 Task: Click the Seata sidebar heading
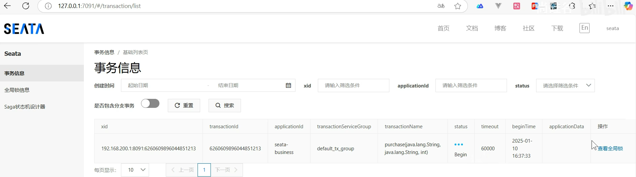tap(13, 54)
